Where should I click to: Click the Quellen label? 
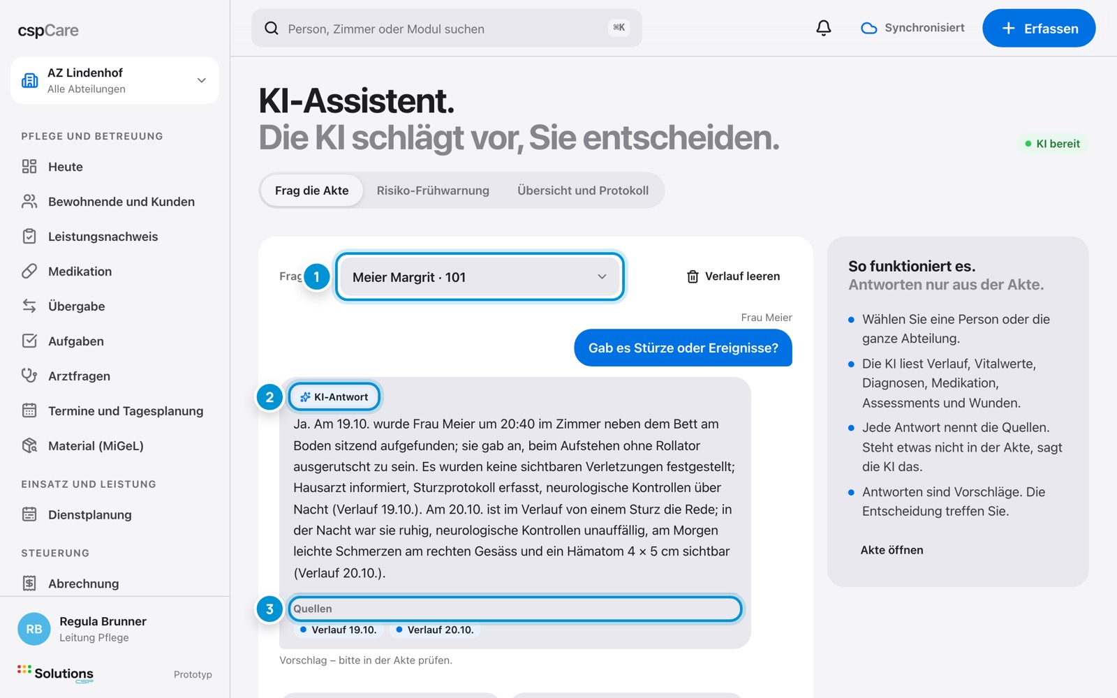312,609
